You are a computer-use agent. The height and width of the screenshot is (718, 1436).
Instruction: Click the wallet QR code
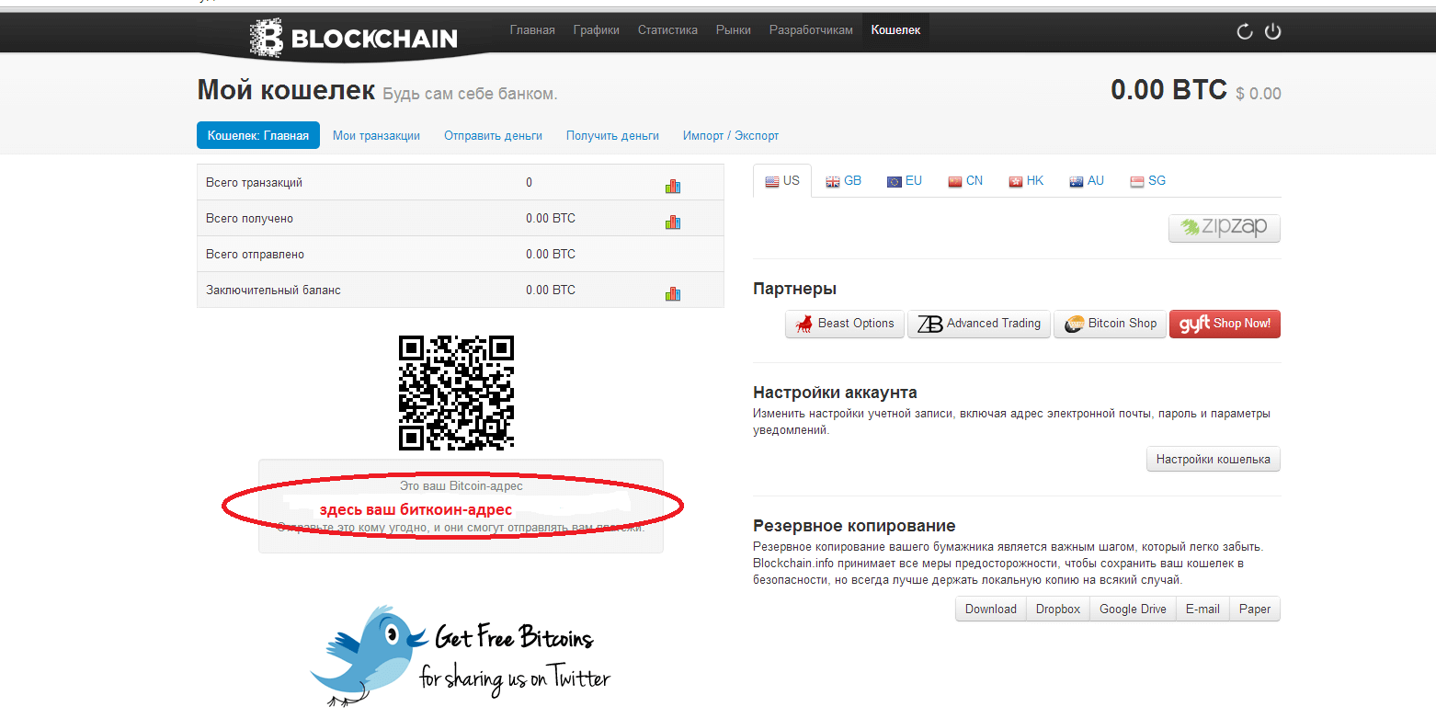click(x=456, y=393)
